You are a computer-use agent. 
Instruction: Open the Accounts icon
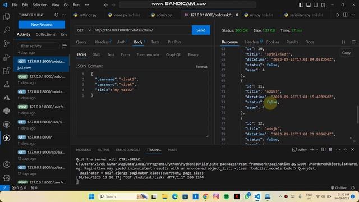[7, 164]
